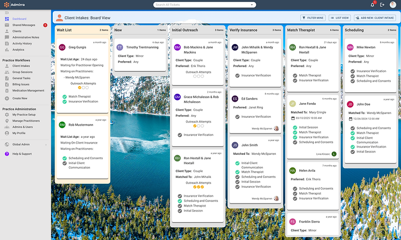Click the Search All Tickets field
This screenshot has width=401, height=240.
pos(205,5)
